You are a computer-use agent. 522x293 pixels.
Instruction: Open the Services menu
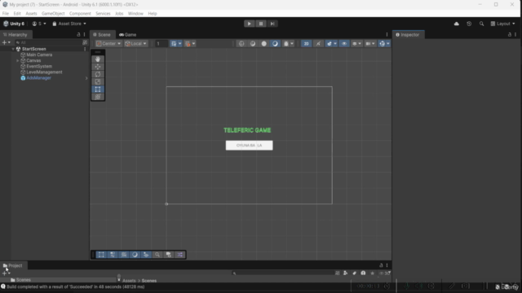click(x=103, y=14)
